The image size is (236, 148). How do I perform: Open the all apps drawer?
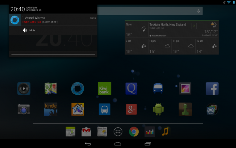click(118, 132)
